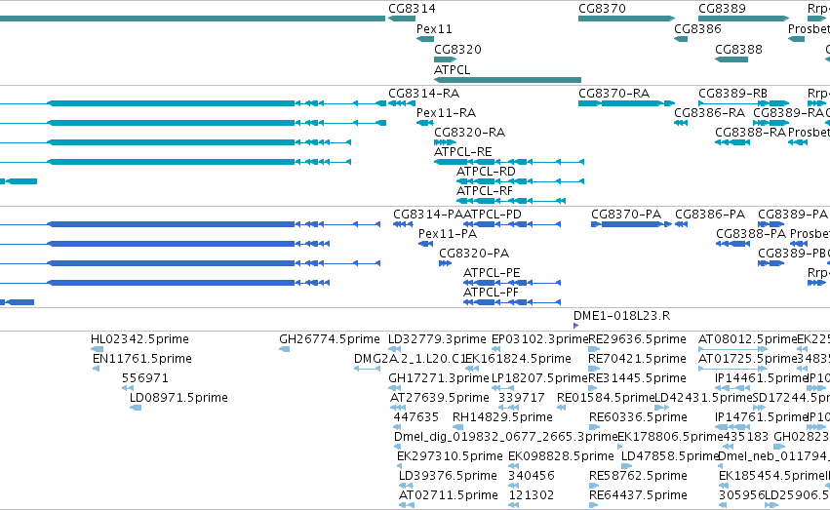The height and width of the screenshot is (510, 830).
Task: Select the 556971 EST label
Action: click(145, 378)
